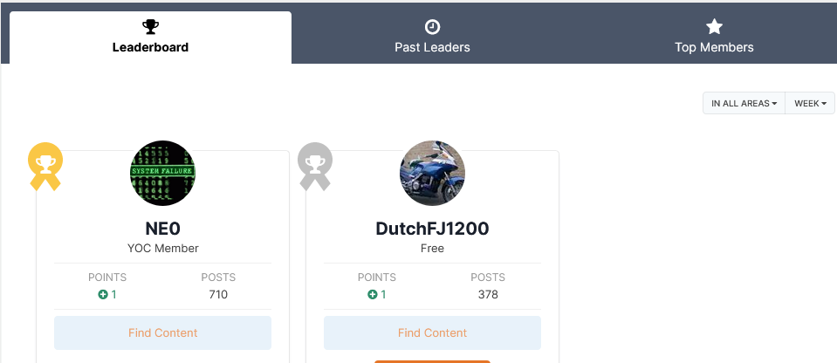Click the star icon above Top Members

tap(714, 27)
